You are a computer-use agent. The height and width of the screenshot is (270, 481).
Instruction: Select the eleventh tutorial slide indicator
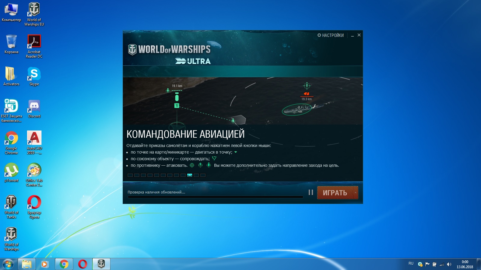[196, 175]
